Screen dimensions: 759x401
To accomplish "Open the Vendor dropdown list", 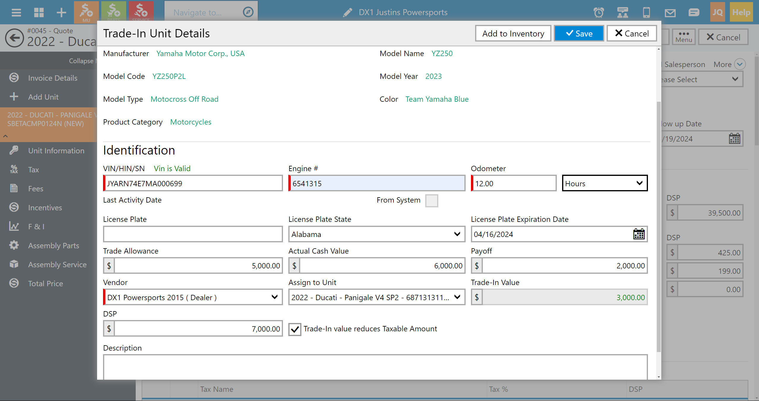I will point(193,297).
